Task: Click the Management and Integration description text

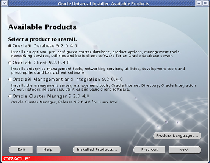Action: tap(103, 87)
